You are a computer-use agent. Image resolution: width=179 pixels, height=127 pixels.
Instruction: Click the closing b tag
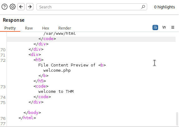point(43,76)
